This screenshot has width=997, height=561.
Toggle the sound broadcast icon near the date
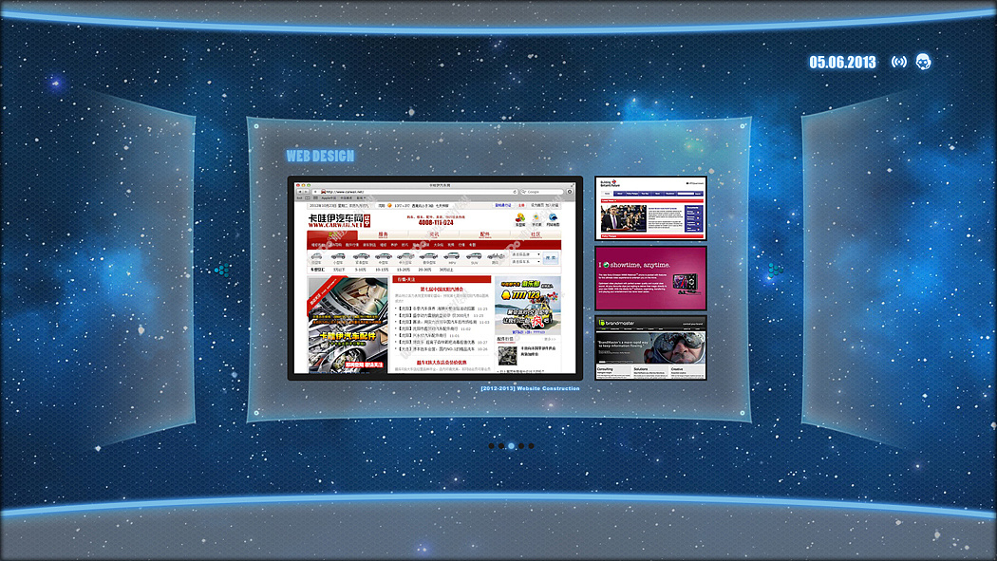click(x=898, y=62)
